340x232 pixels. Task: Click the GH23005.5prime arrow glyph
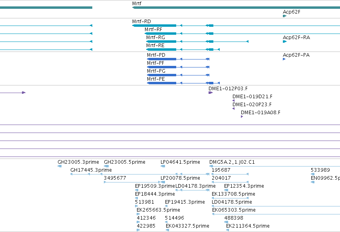coord(106,166)
